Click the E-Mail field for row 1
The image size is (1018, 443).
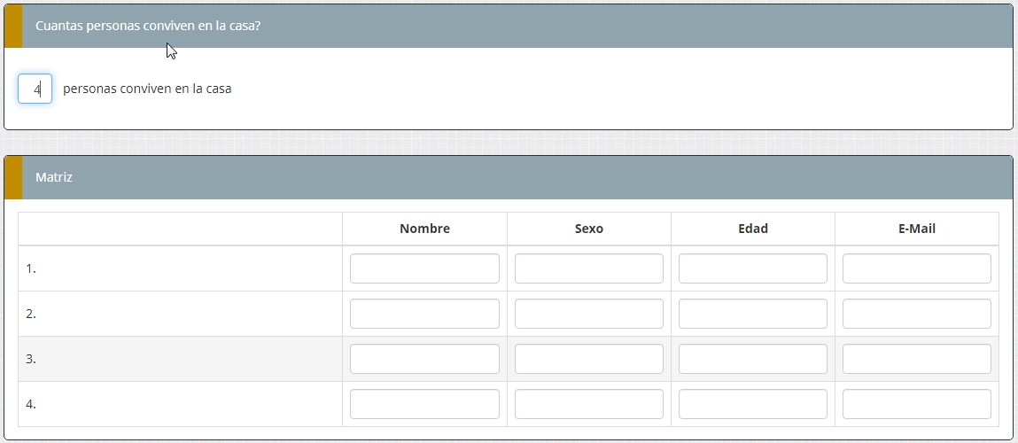916,268
